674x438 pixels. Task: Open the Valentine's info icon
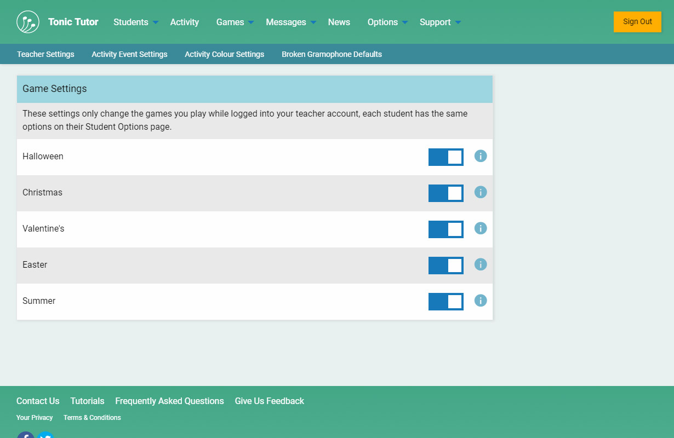(x=481, y=228)
